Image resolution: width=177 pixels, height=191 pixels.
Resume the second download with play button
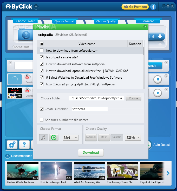(158, 93)
